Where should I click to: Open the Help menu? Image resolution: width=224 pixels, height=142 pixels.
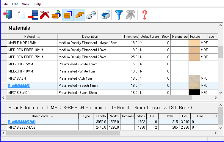[x=37, y=4]
